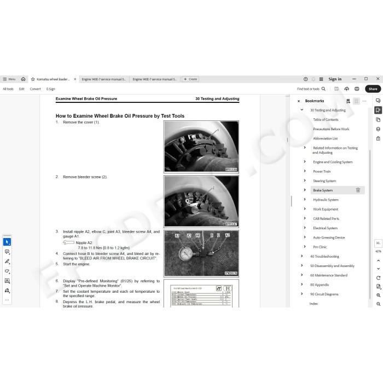Open Index bookmark
383x383 pixels.
point(314,304)
